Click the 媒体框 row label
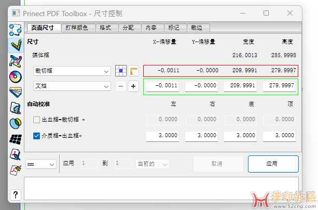The image size is (318, 210). (40, 55)
